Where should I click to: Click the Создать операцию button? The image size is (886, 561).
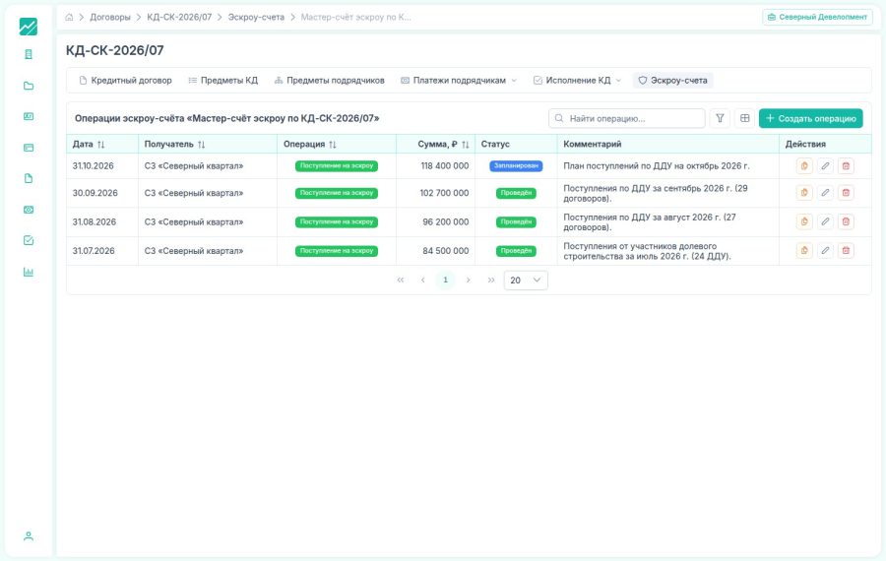tap(810, 118)
